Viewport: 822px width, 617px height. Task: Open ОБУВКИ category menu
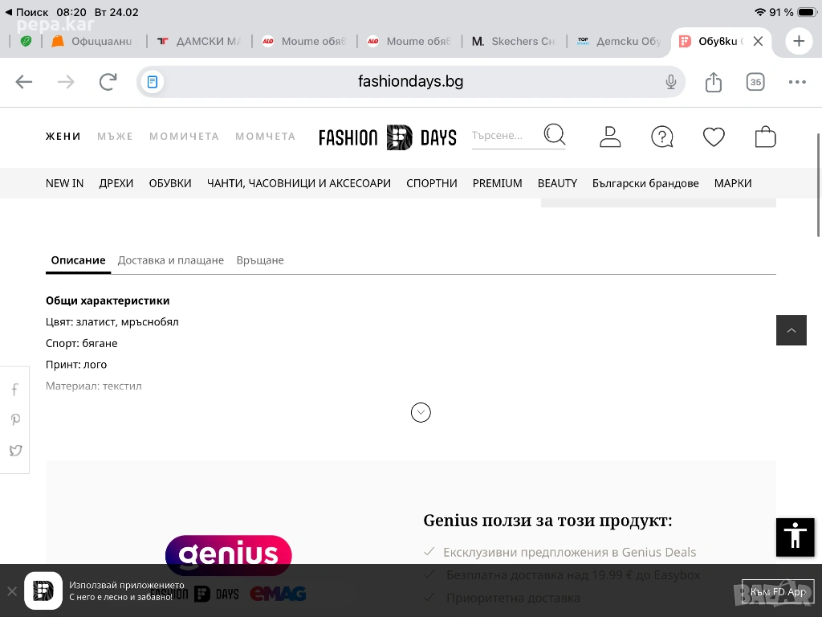(x=170, y=183)
